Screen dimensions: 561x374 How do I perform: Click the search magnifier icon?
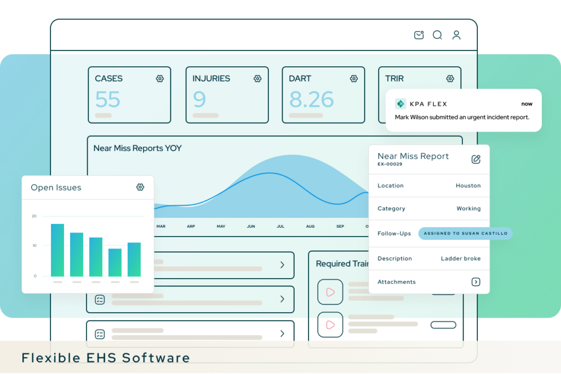(x=437, y=34)
